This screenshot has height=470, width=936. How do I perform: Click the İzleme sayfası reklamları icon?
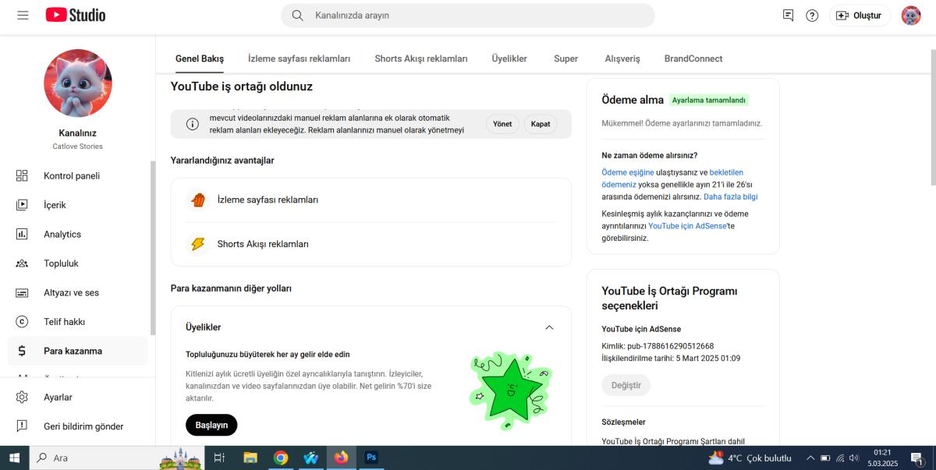coord(198,200)
